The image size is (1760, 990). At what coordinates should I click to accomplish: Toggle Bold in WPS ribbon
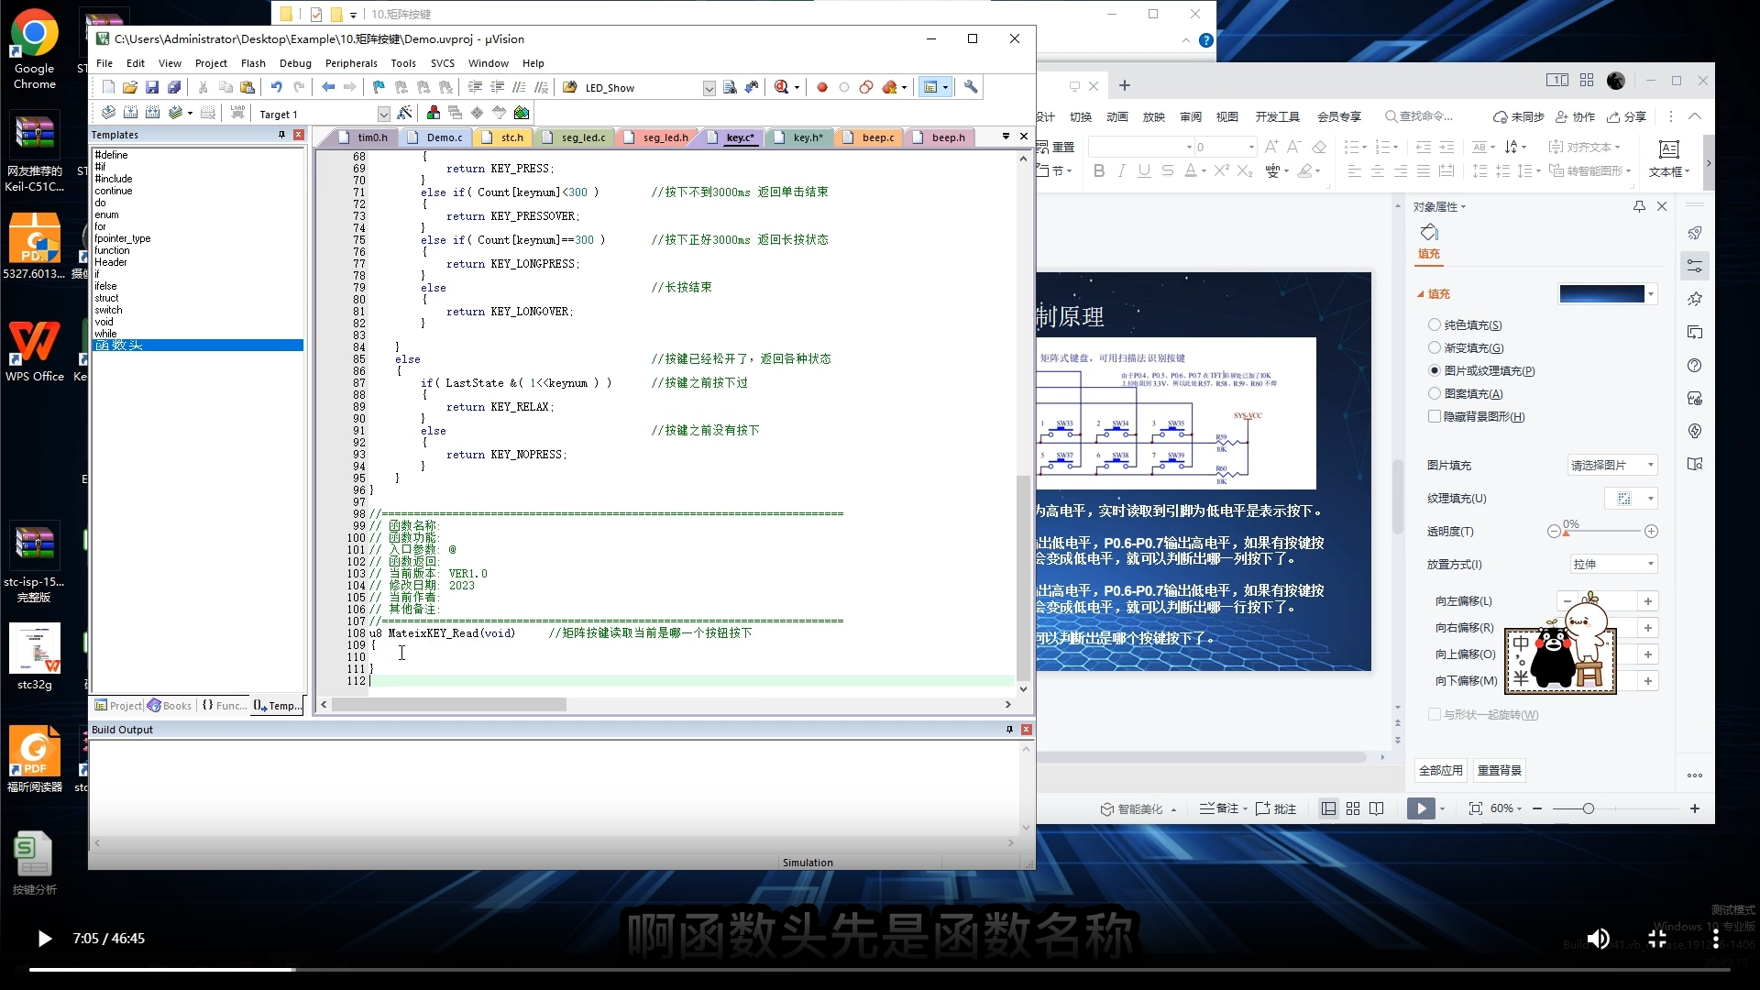[1099, 170]
